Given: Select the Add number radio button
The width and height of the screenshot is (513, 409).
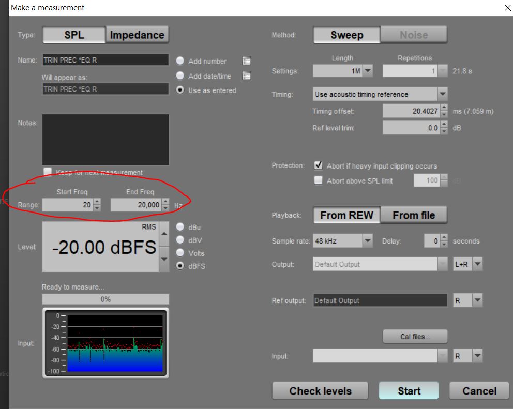Looking at the screenshot, I should click(x=180, y=61).
